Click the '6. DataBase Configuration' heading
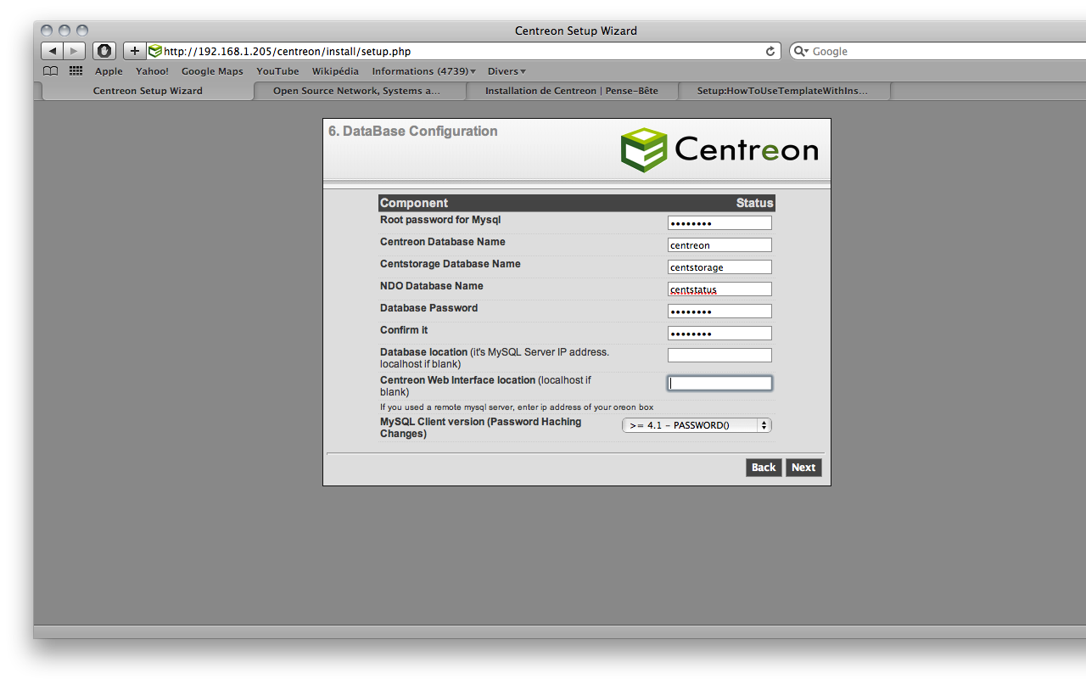Image resolution: width=1086 pixels, height=679 pixels. [x=413, y=132]
